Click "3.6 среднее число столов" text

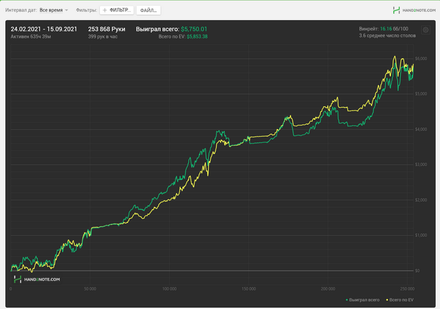(x=387, y=36)
